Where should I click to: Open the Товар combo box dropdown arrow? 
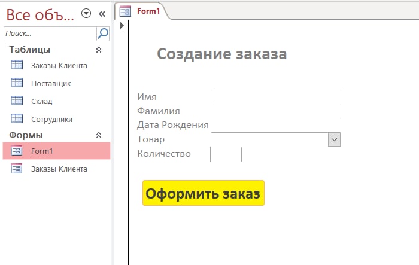(x=334, y=139)
